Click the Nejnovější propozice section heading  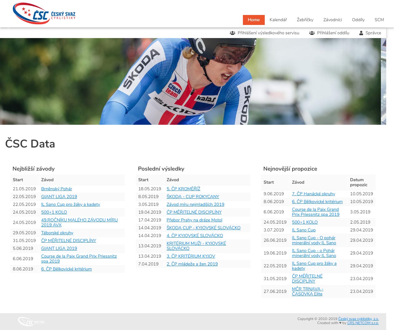point(290,169)
